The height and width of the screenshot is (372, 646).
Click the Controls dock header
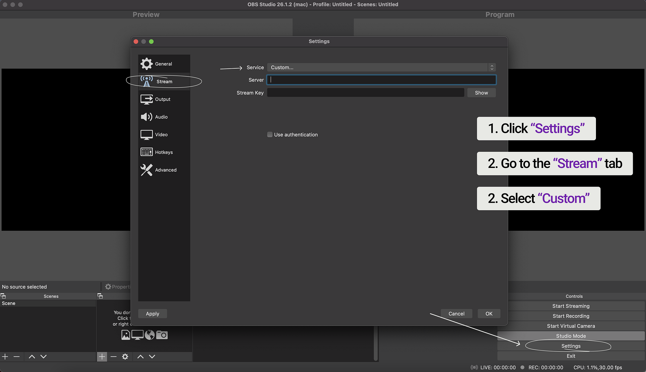(574, 296)
